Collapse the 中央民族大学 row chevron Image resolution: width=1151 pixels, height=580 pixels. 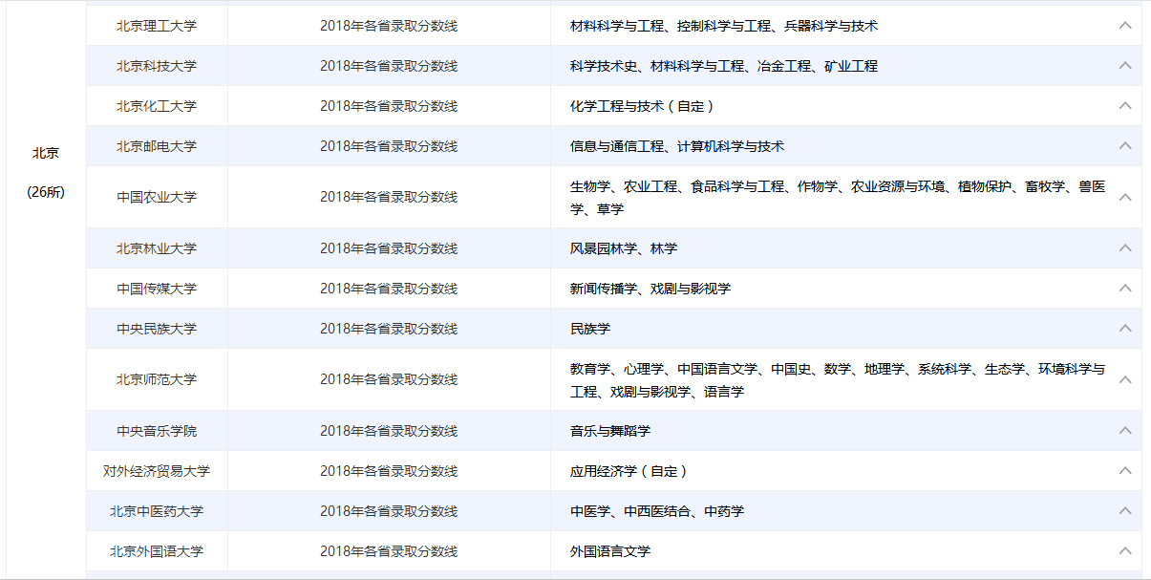(x=1125, y=329)
